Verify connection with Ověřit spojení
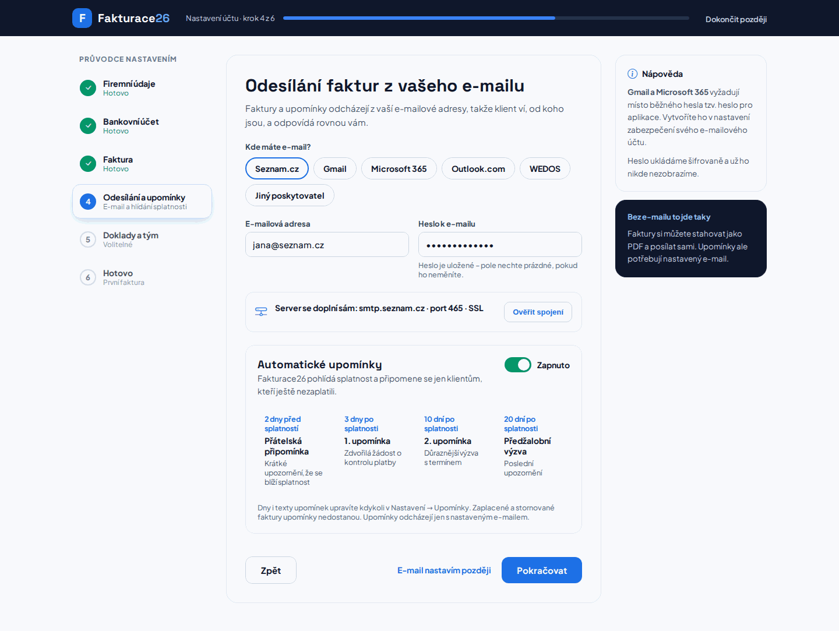 (538, 312)
